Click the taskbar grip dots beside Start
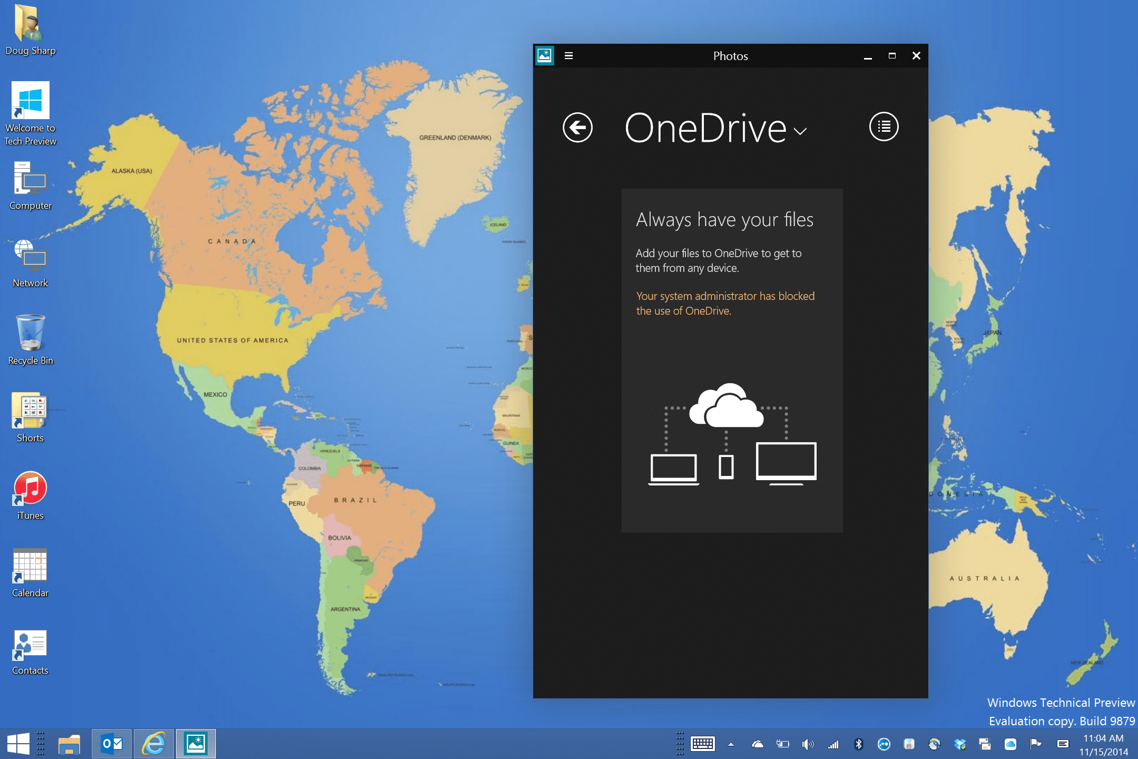1138x759 pixels. click(x=41, y=744)
